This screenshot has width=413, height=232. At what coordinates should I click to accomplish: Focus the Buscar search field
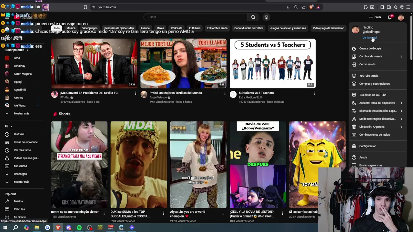[x=195, y=17]
